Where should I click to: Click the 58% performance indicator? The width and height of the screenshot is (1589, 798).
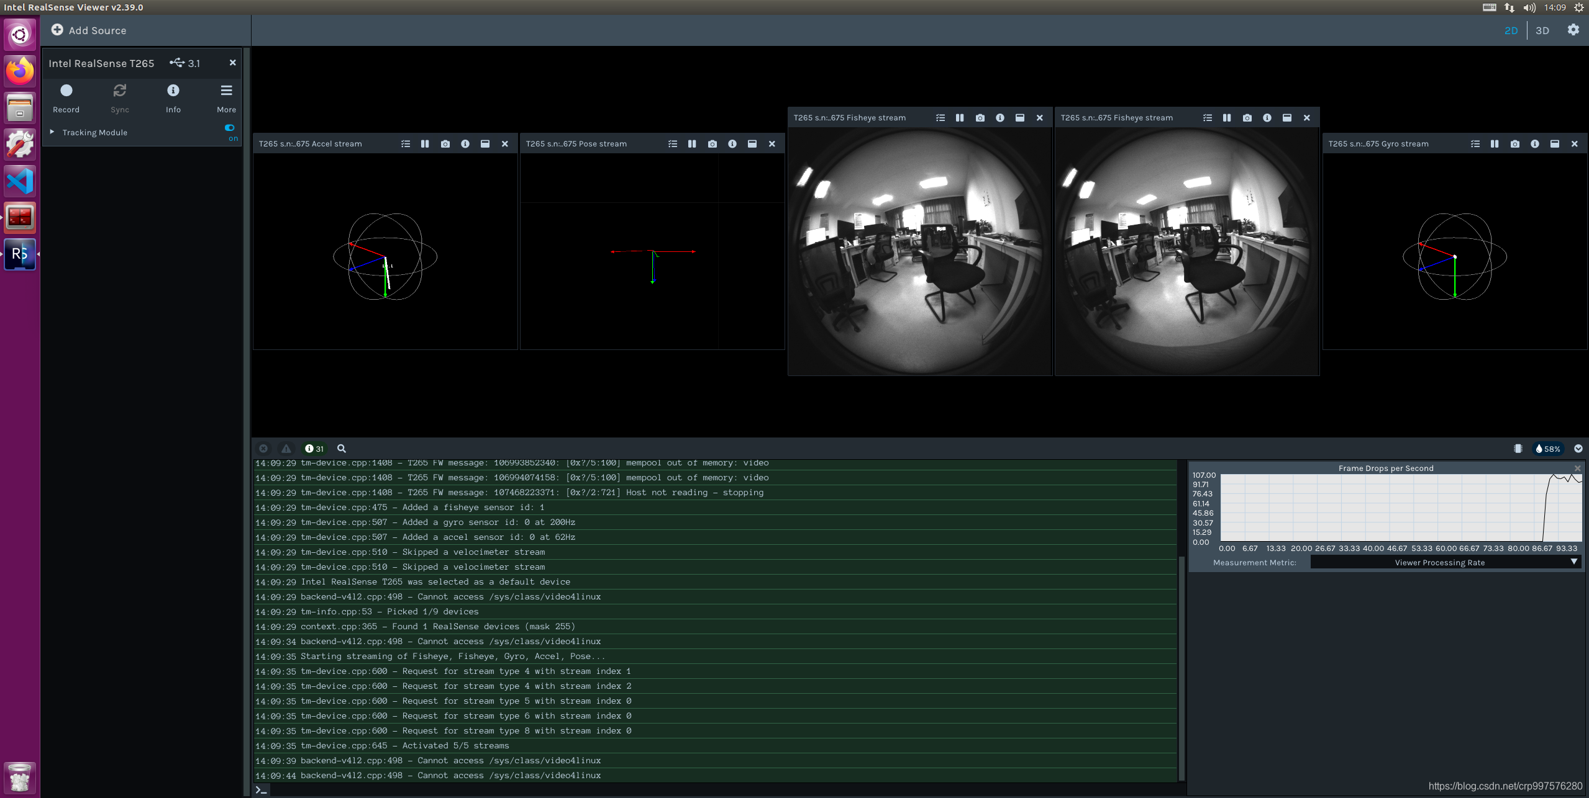1547,449
